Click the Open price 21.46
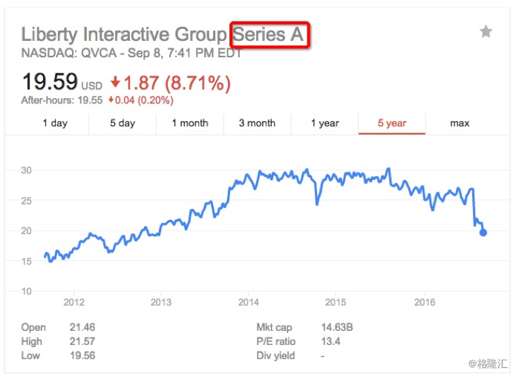513x374 pixels. coord(82,327)
